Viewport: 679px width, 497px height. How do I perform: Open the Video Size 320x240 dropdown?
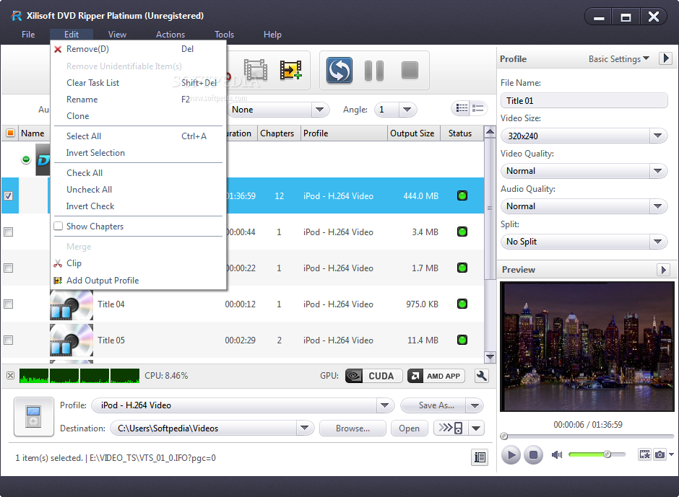click(x=658, y=136)
